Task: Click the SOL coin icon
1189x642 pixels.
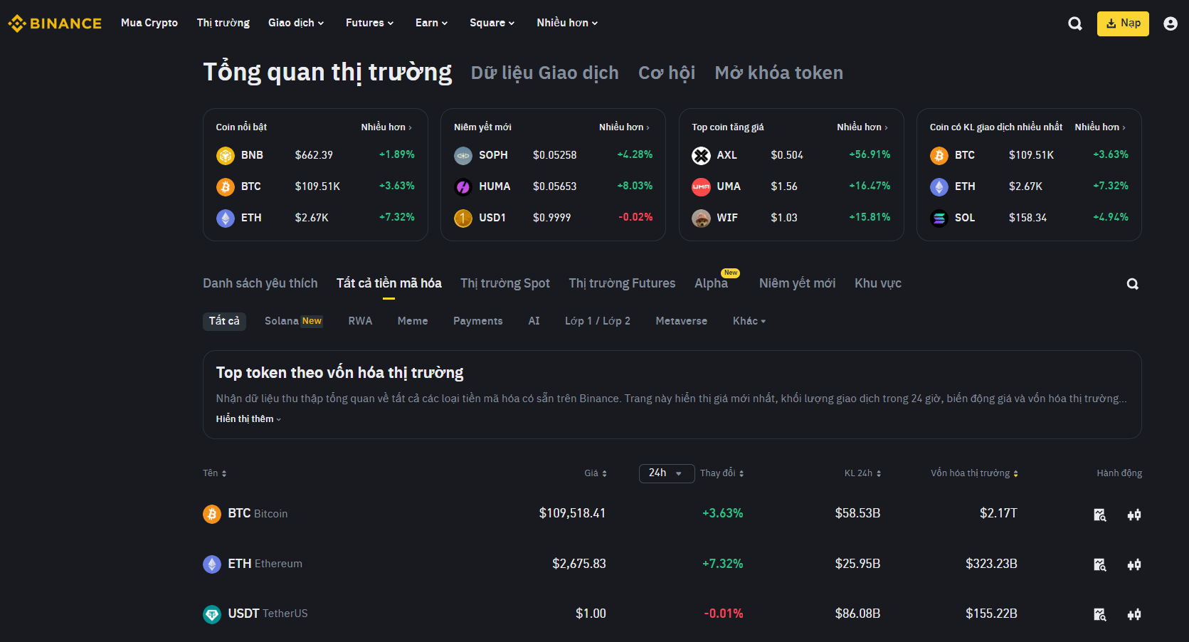Action: tap(939, 218)
